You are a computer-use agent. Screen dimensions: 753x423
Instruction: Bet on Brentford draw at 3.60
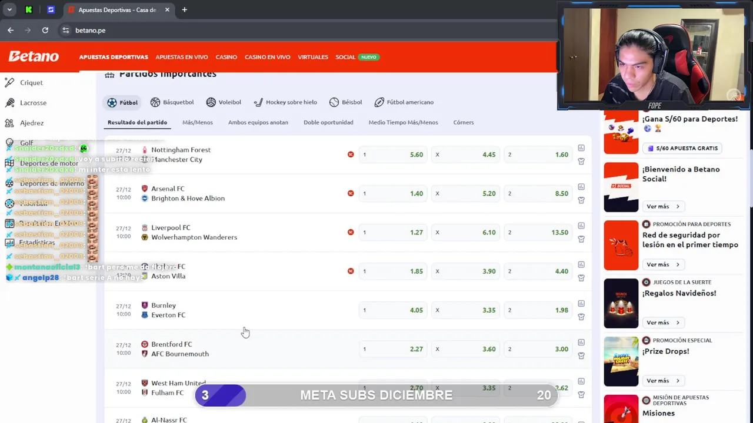pos(466,349)
